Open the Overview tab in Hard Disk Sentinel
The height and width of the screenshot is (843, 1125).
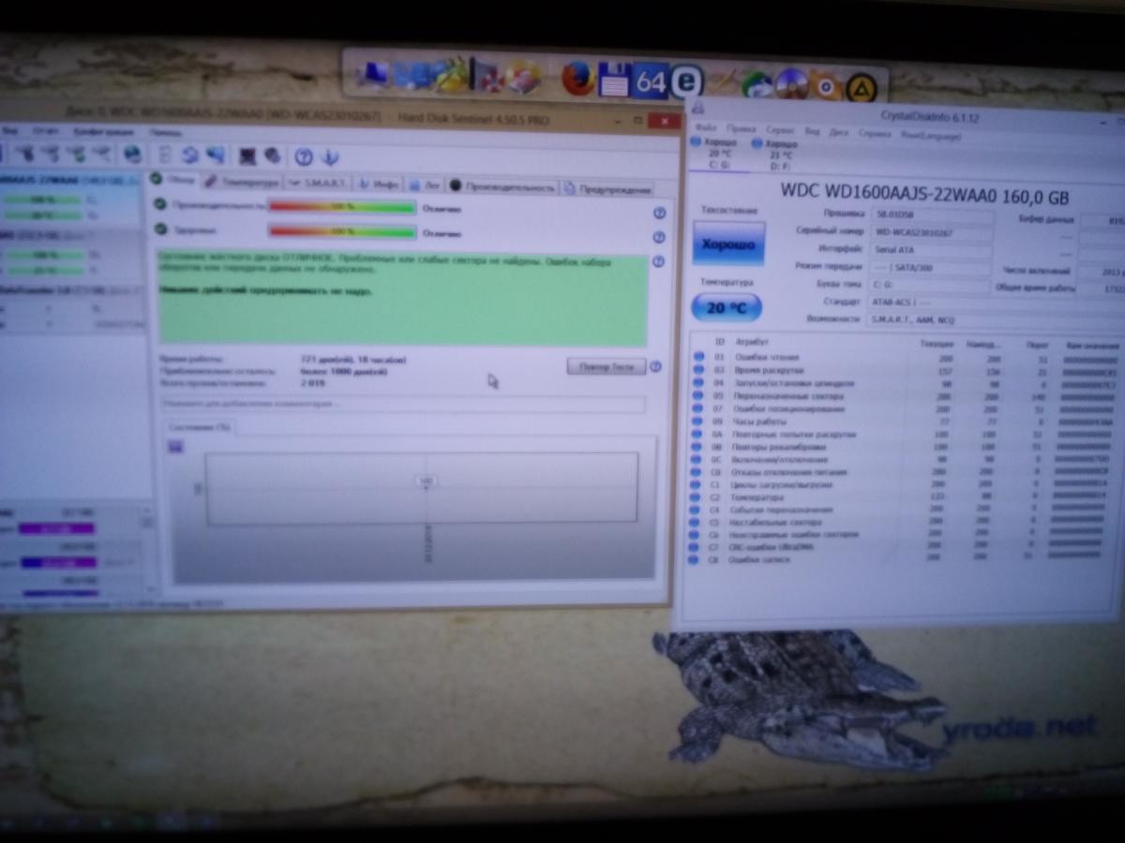click(x=173, y=180)
